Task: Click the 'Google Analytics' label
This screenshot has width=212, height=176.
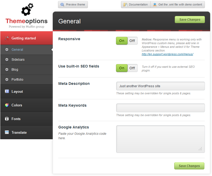Action: (73, 127)
